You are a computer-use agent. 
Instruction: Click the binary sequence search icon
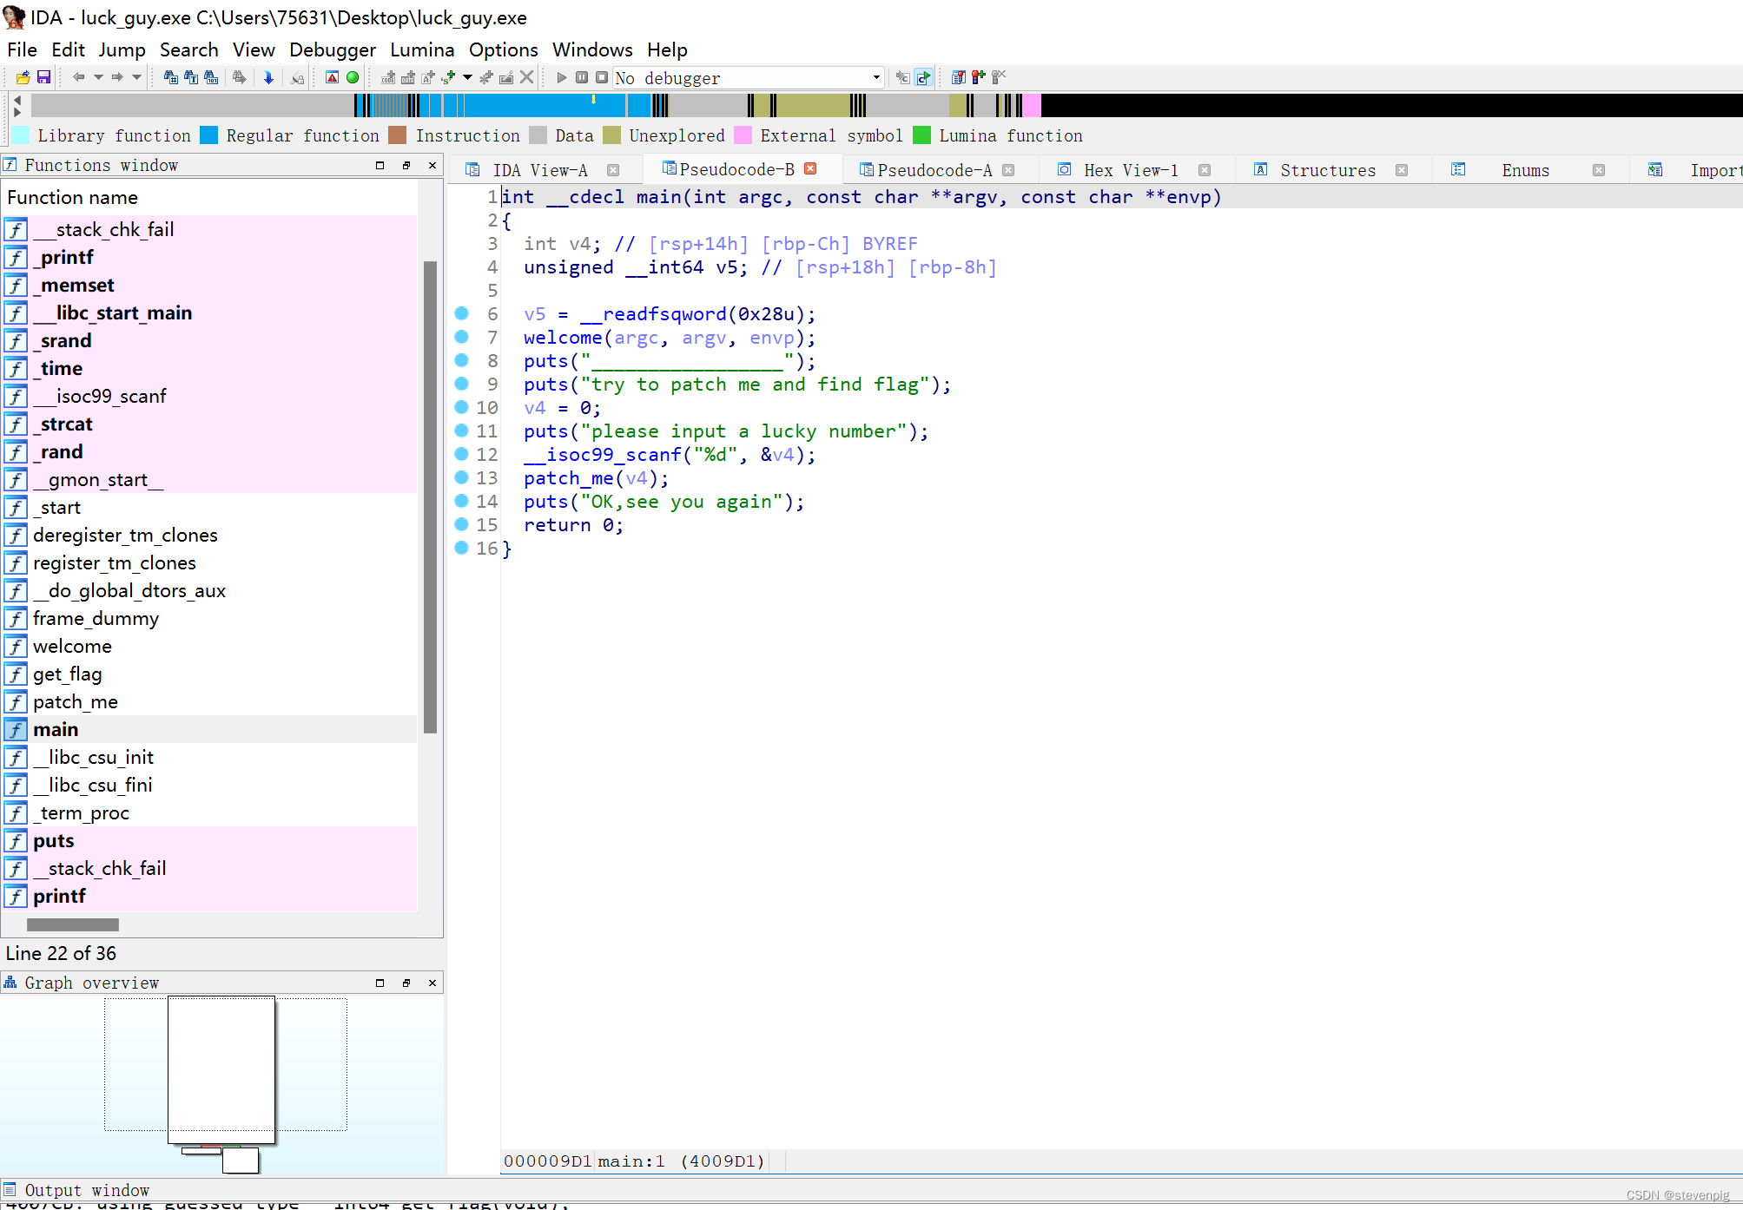click(211, 77)
